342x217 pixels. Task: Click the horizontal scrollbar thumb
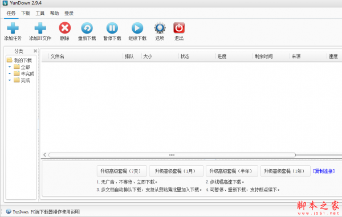(x=172, y=155)
